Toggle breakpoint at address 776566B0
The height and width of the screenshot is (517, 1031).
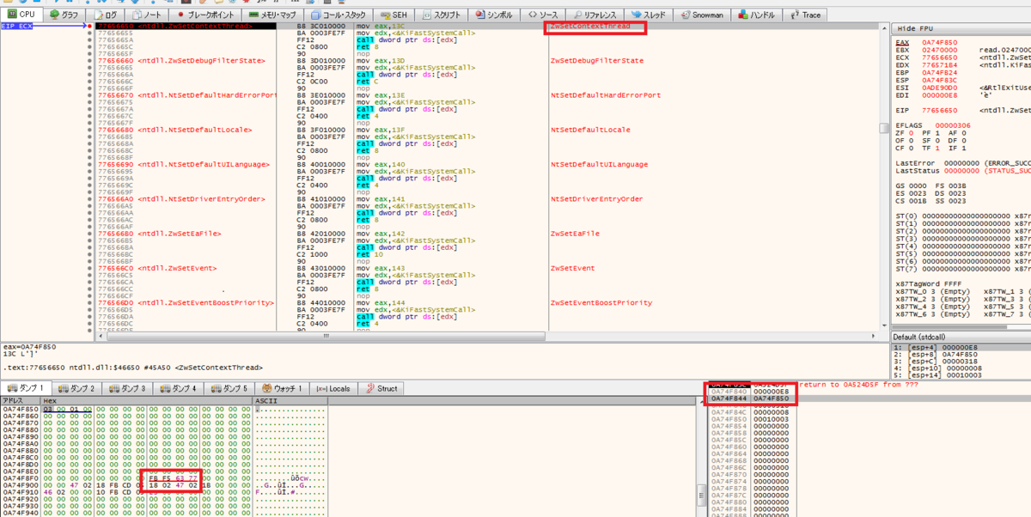[89, 234]
